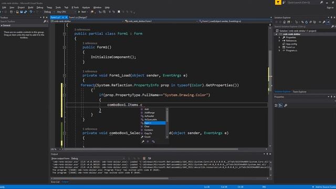Open the View menu
Viewport: 336px width, 189px height.
pyautogui.click(x=12, y=7)
